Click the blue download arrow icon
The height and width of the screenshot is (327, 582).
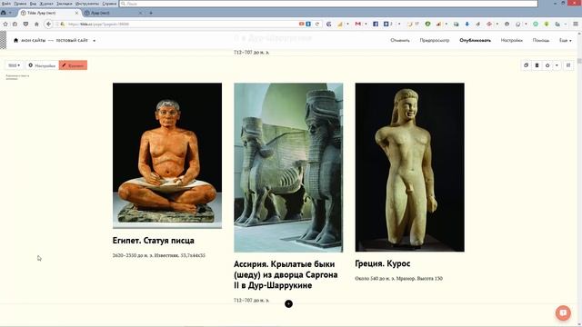[x=467, y=25]
